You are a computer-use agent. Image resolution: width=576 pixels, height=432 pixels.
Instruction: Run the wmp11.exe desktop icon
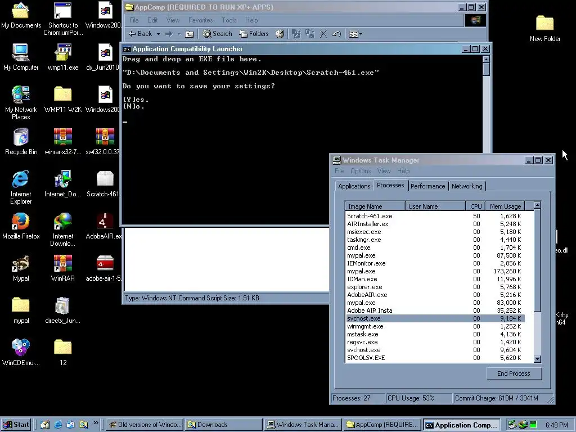tap(63, 57)
